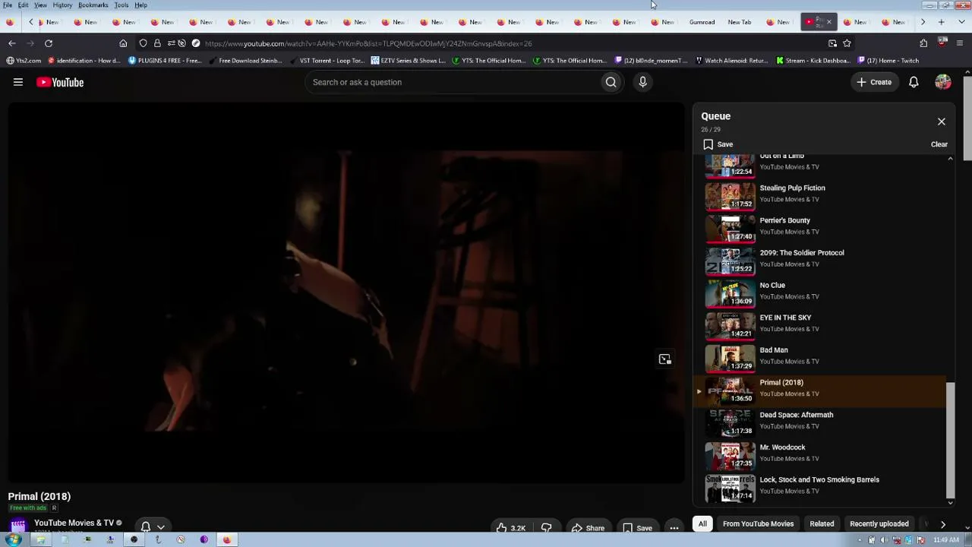Open the Yts2.com bookmark
Viewport: 972px width, 547px height.
[24, 61]
